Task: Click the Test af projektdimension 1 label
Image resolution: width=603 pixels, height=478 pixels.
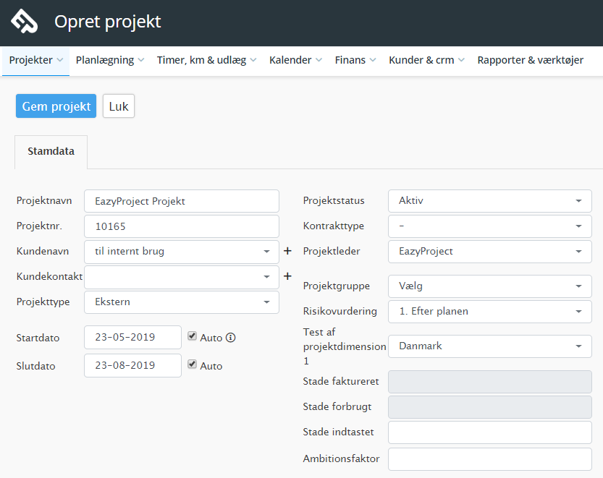Action: pos(345,346)
